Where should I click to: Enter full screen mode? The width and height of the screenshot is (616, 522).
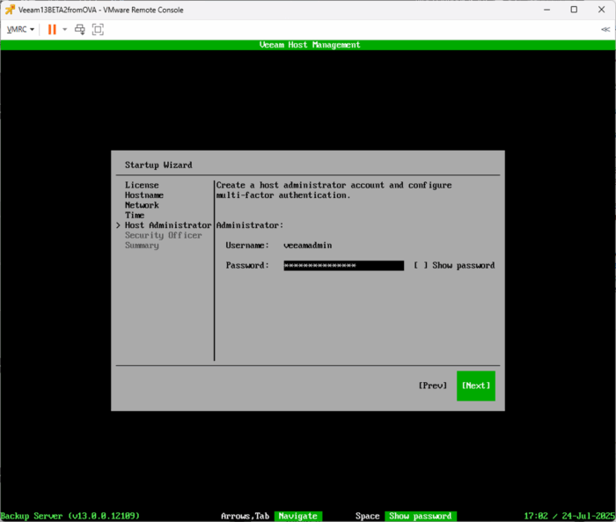click(x=98, y=29)
